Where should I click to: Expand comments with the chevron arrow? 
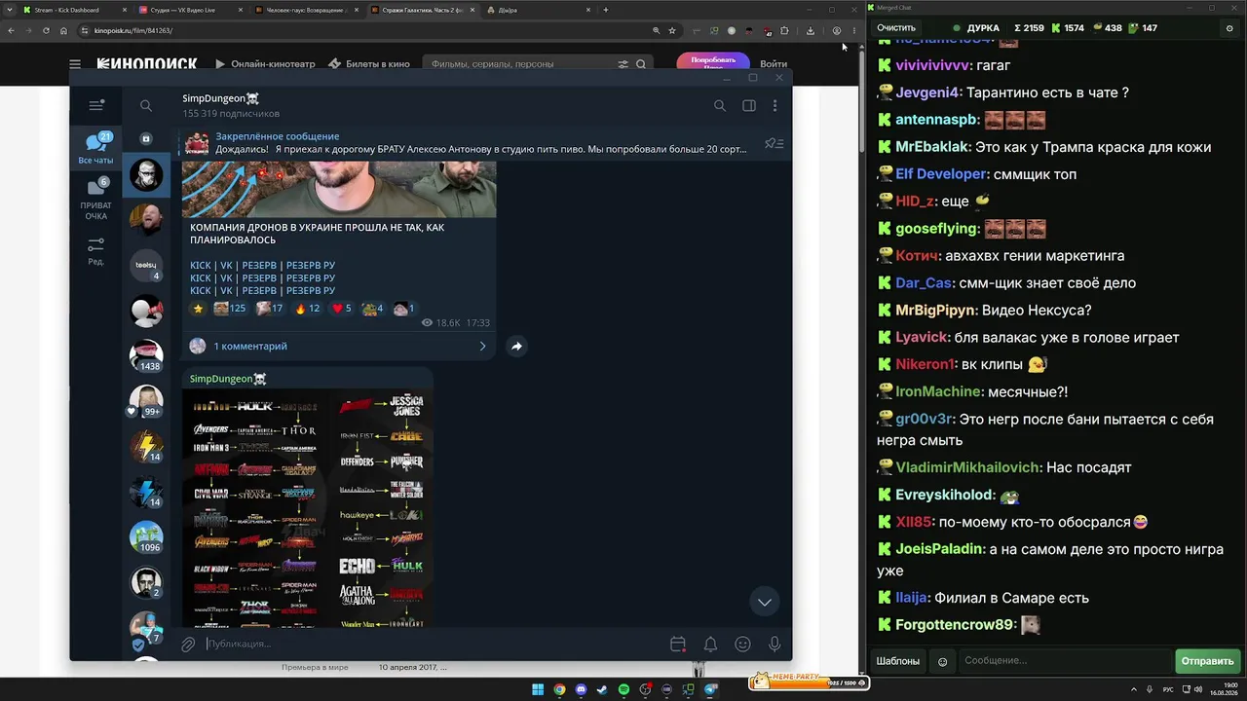pyautogui.click(x=482, y=346)
